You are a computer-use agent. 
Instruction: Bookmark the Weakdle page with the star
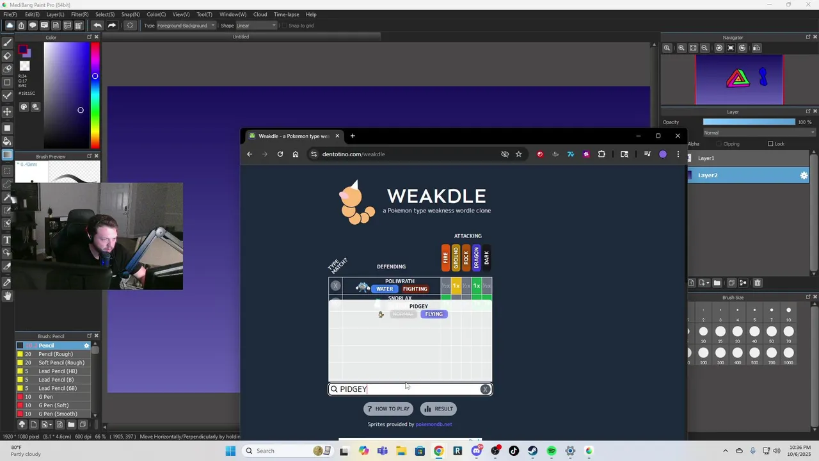point(518,154)
